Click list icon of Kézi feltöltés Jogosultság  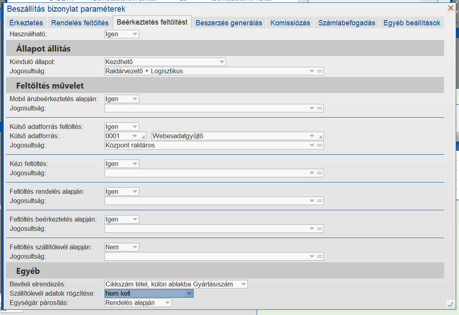tap(320, 173)
